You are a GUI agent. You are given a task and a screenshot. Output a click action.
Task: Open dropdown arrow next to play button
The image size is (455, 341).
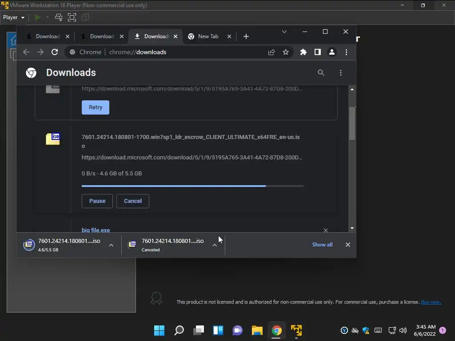click(x=47, y=17)
